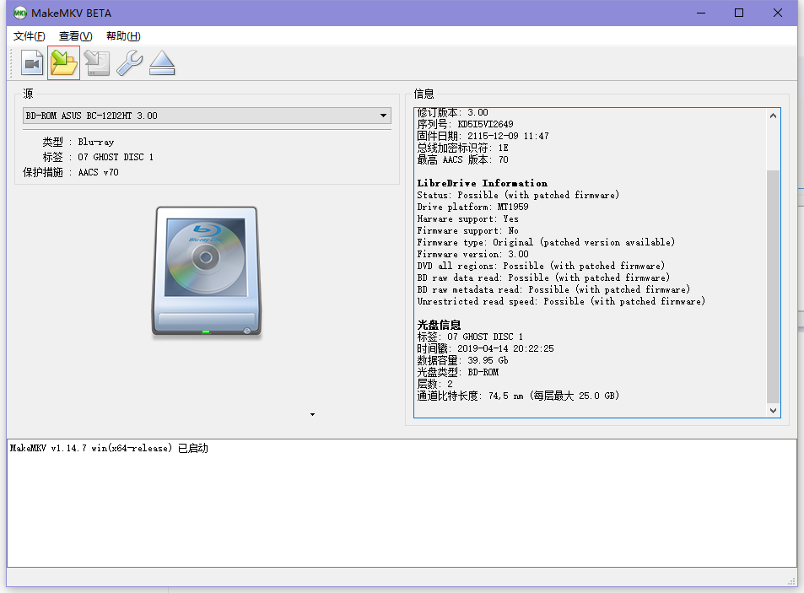Screen dimensions: 804x593
Task: Open preferences with the wrench icon
Action: coord(129,63)
